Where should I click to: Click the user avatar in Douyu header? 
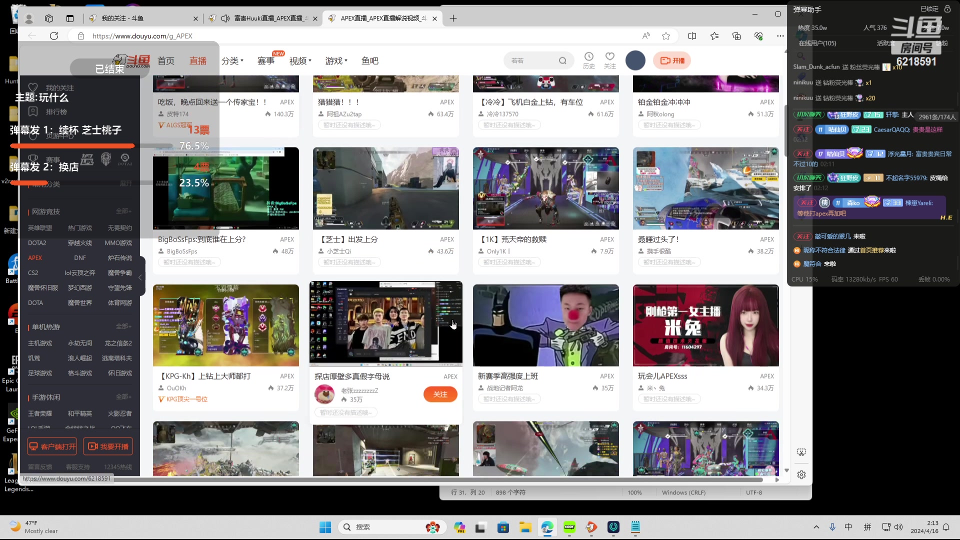pyautogui.click(x=635, y=60)
